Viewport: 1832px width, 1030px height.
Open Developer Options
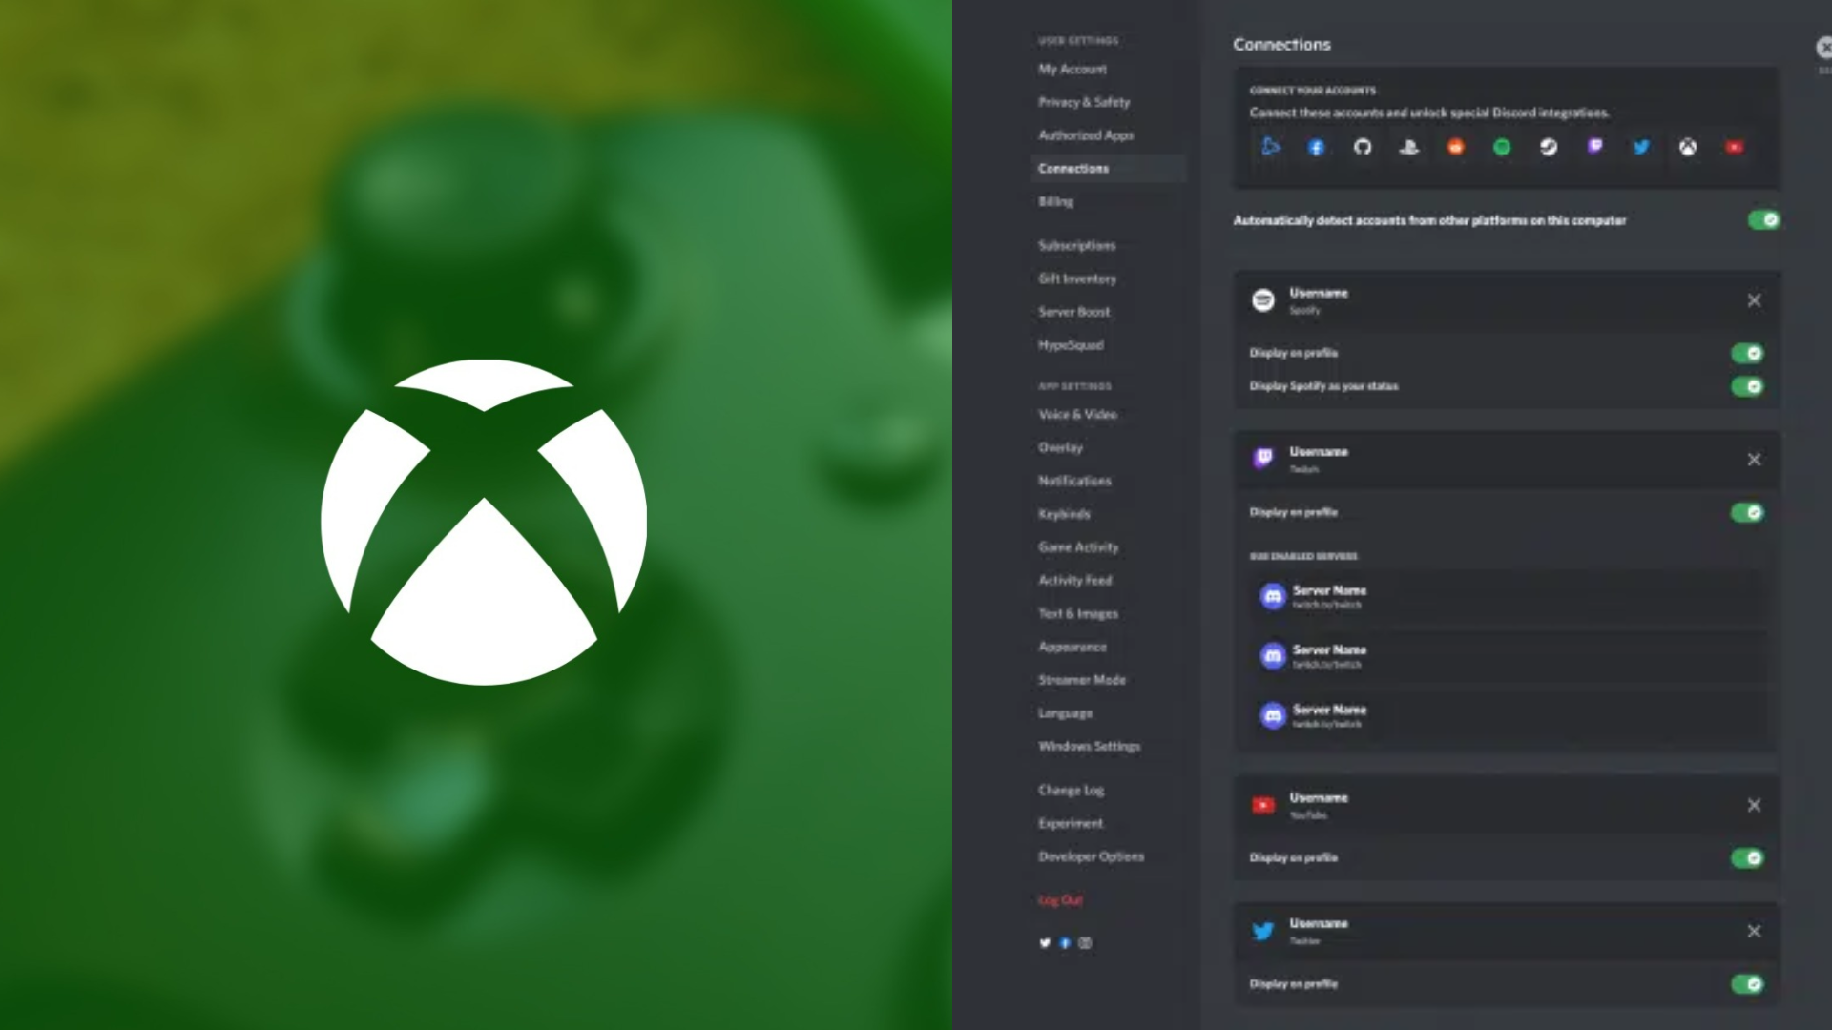[1091, 856]
